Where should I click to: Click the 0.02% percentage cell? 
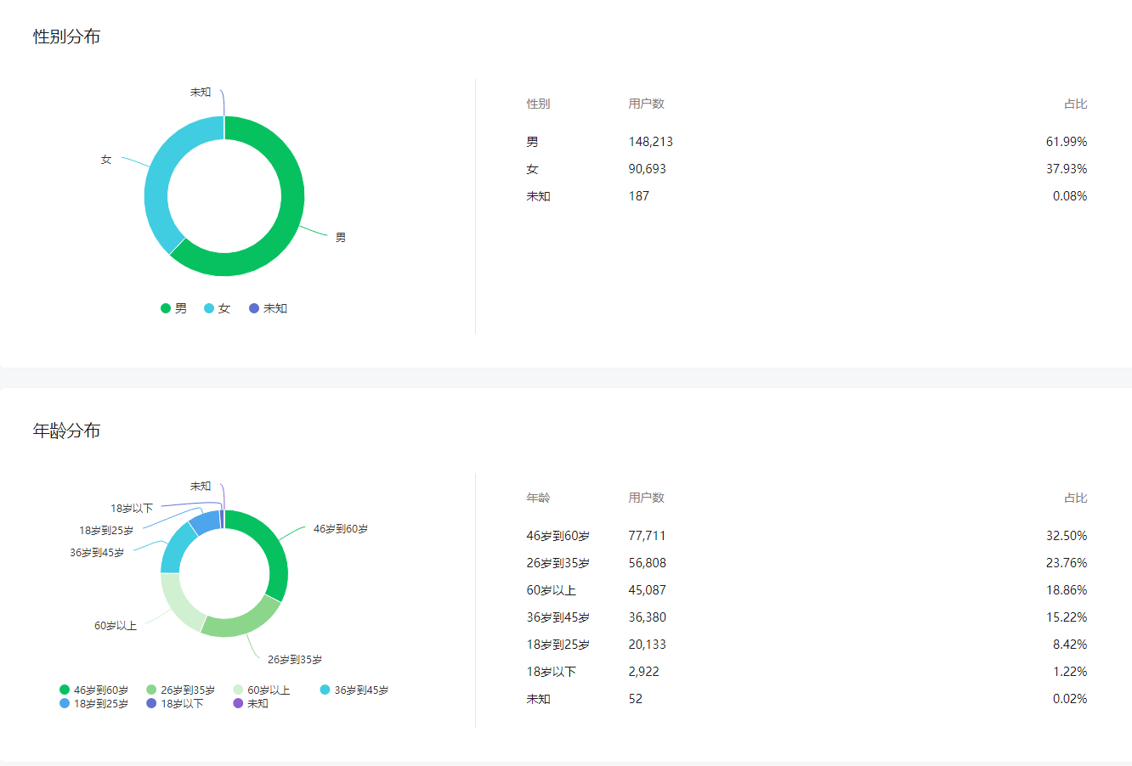1070,699
